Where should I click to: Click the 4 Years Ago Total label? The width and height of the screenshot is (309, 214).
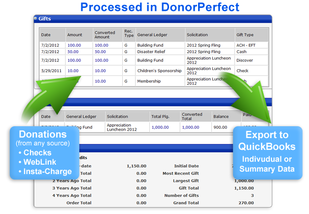(x=72, y=195)
